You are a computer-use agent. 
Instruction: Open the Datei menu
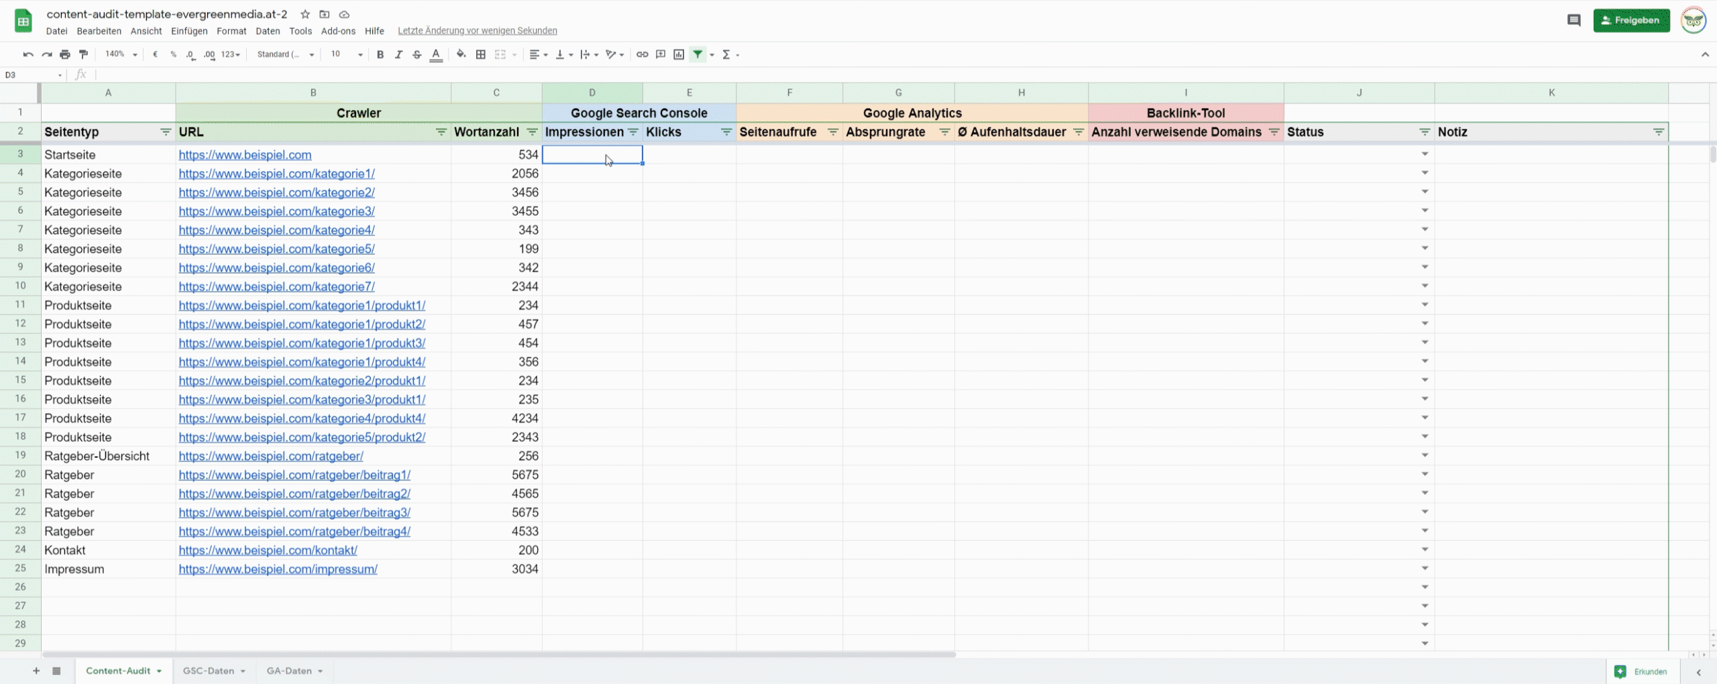pos(56,31)
